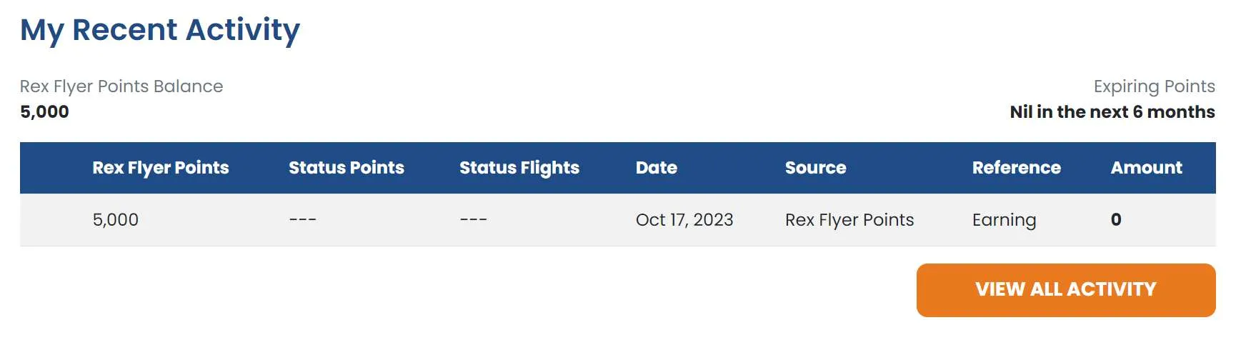Click the Source column header
The width and height of the screenshot is (1241, 340).
[815, 168]
